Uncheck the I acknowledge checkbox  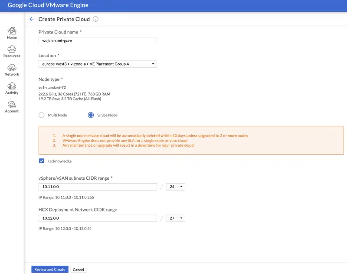coord(42,161)
